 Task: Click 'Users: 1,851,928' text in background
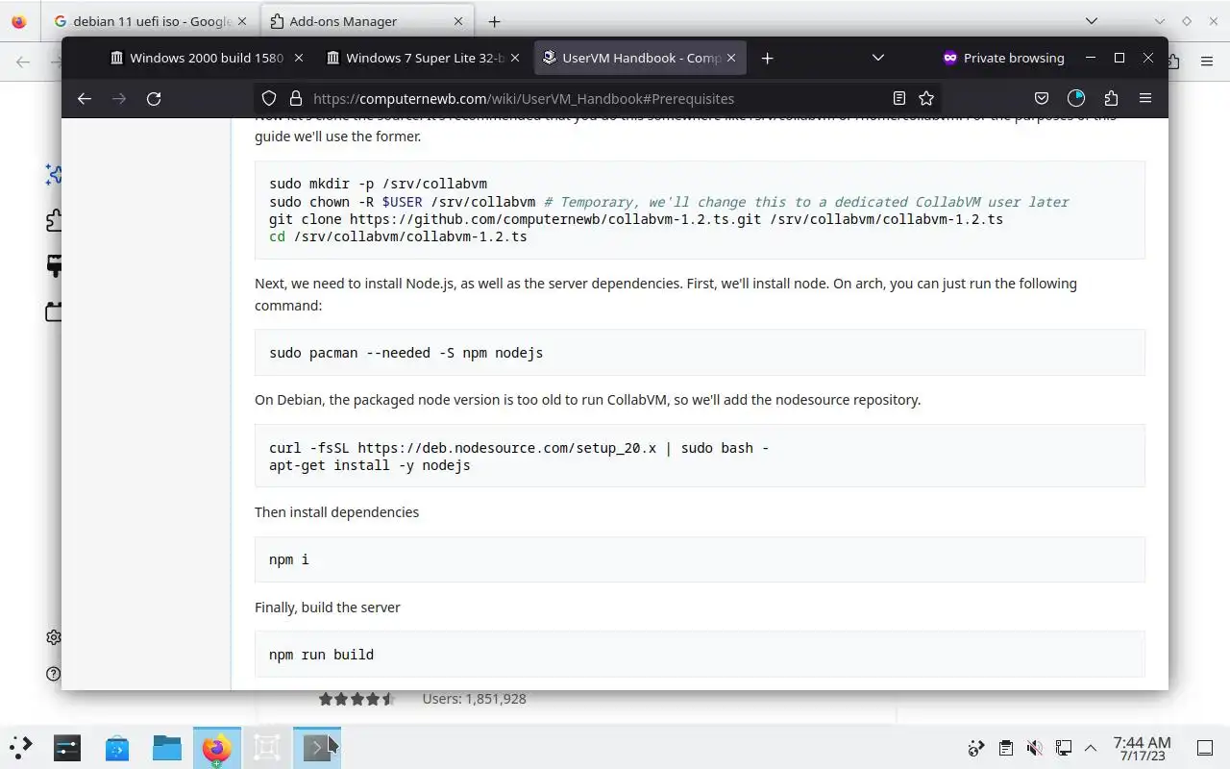tap(474, 699)
